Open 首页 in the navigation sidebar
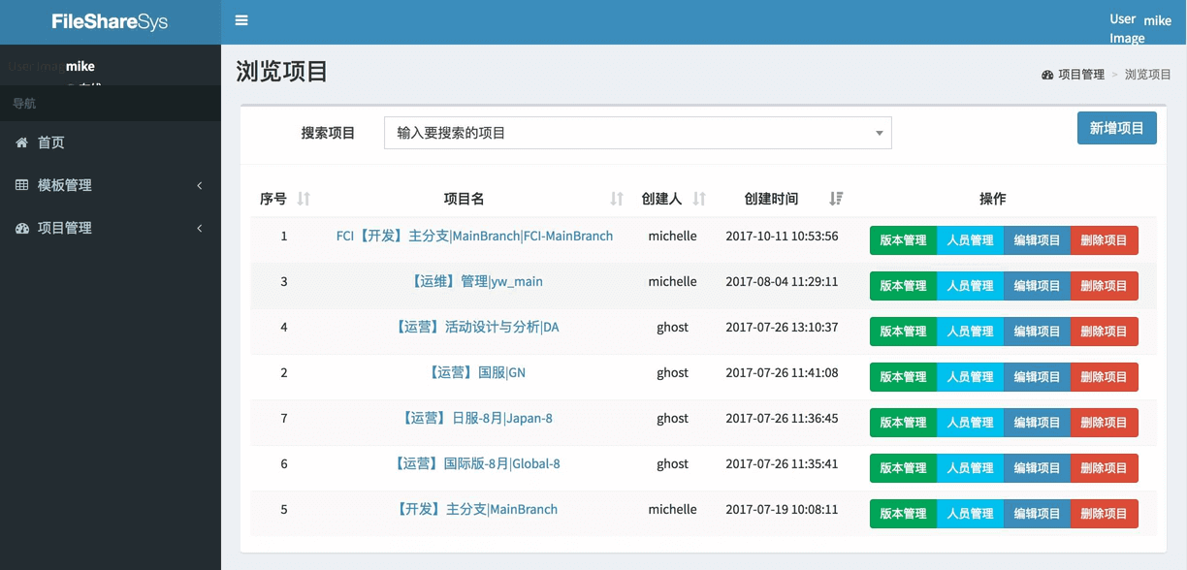This screenshot has height=570, width=1187. point(51,142)
